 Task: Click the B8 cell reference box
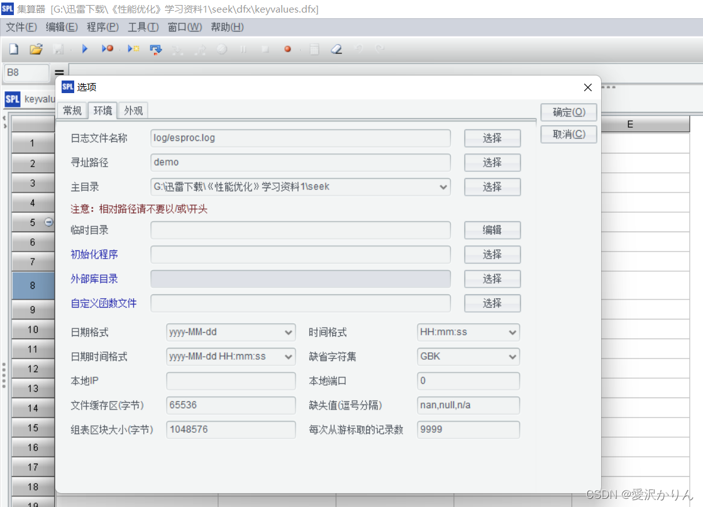pos(26,73)
